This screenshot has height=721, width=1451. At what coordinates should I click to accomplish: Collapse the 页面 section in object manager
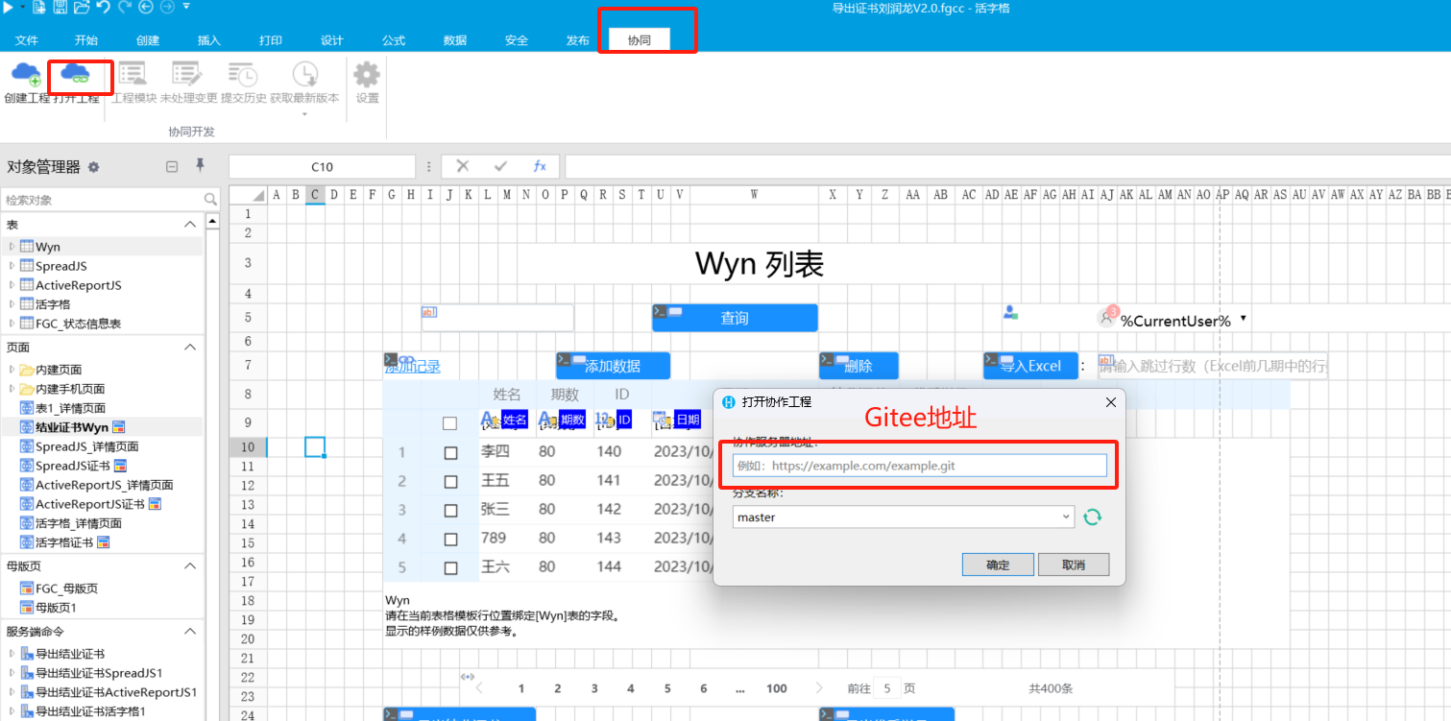189,347
